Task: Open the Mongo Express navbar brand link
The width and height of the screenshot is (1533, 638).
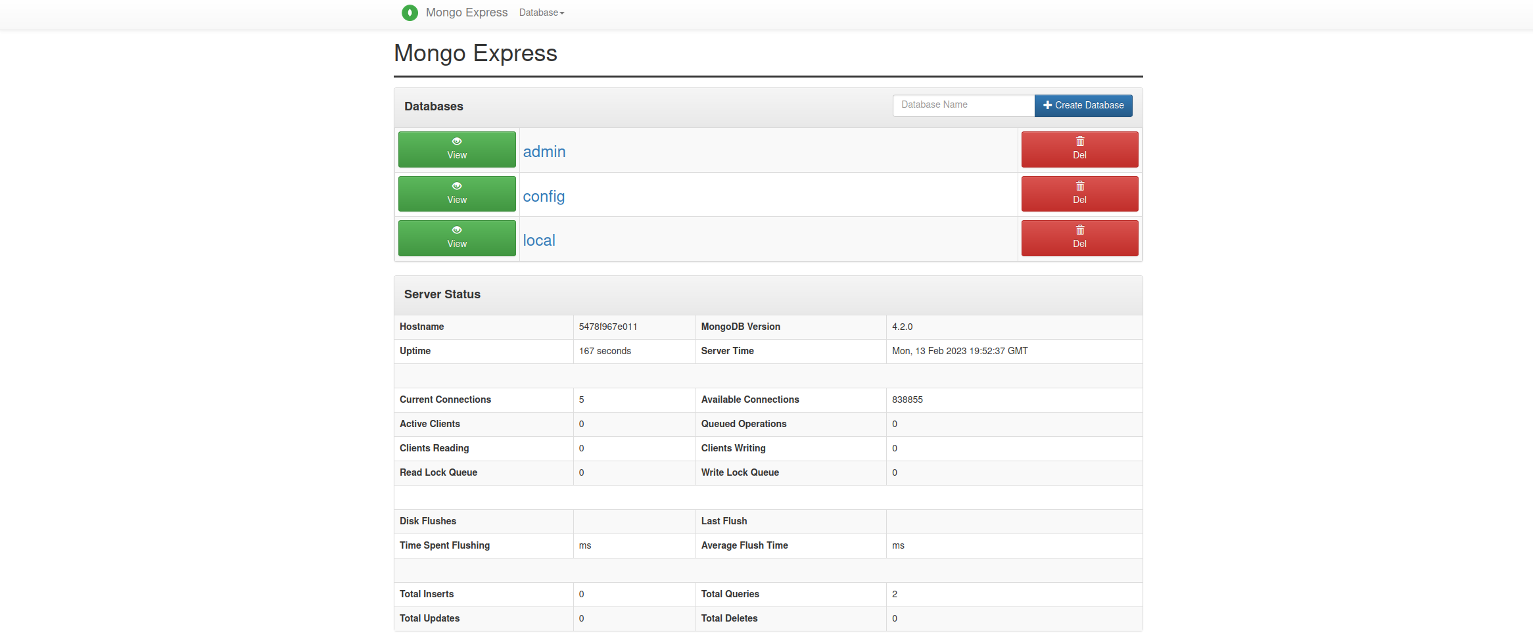Action: [x=467, y=12]
